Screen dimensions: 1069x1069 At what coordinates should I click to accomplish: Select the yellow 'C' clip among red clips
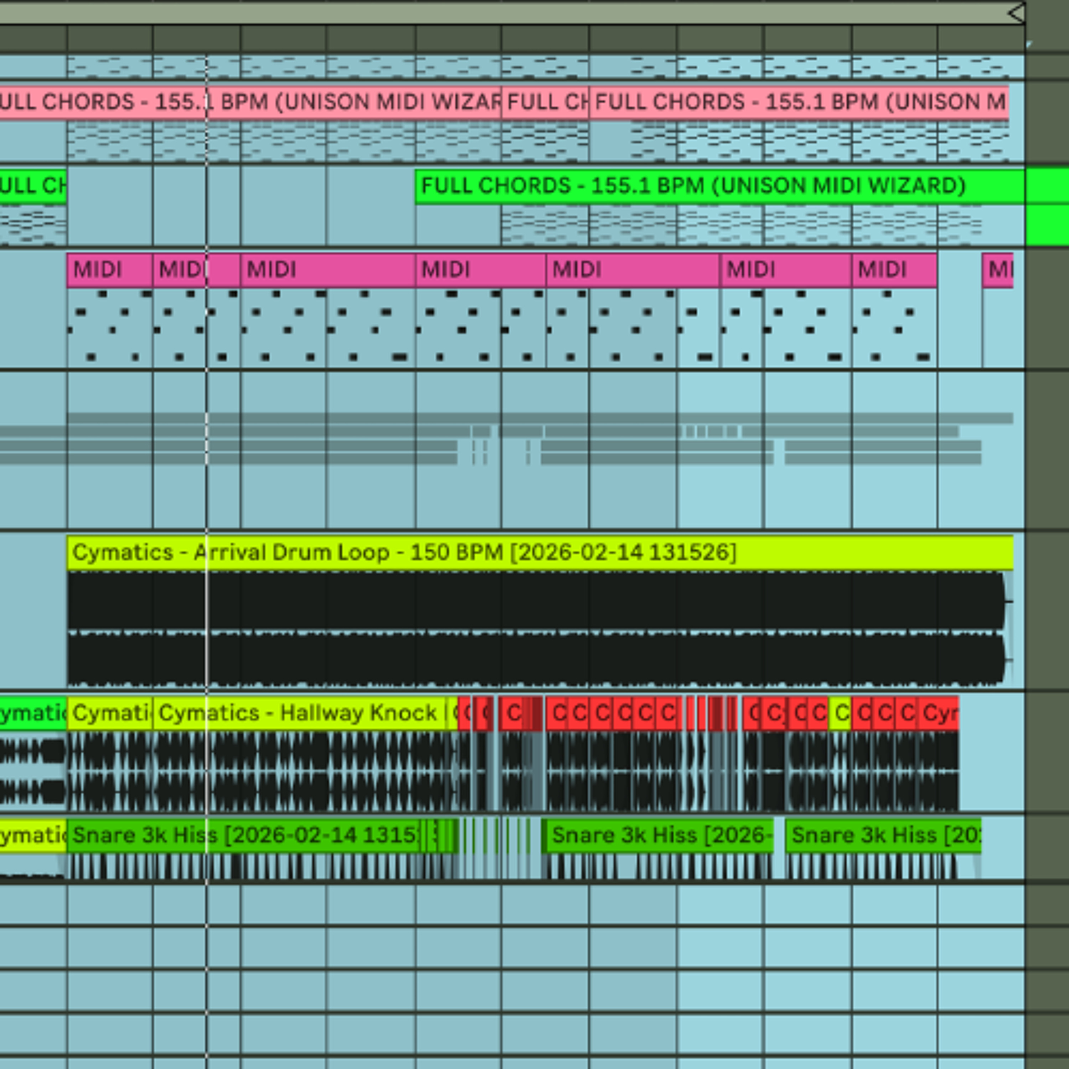click(840, 713)
